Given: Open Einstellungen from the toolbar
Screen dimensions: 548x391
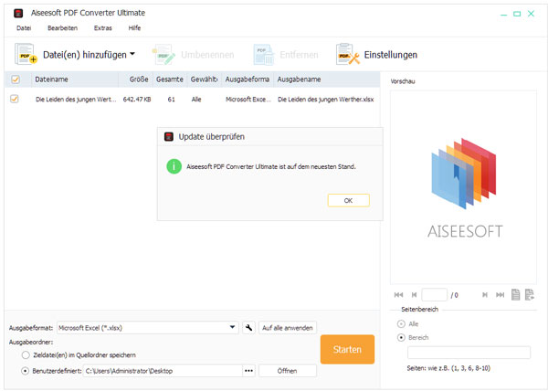Looking at the screenshot, I should [376, 55].
